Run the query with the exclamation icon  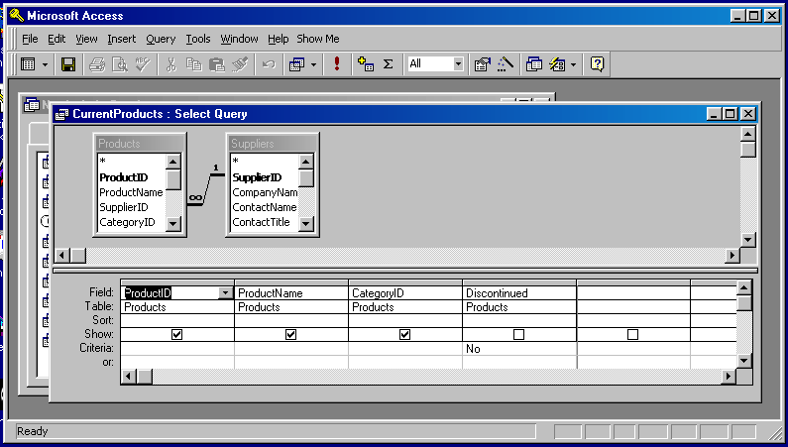coord(337,64)
